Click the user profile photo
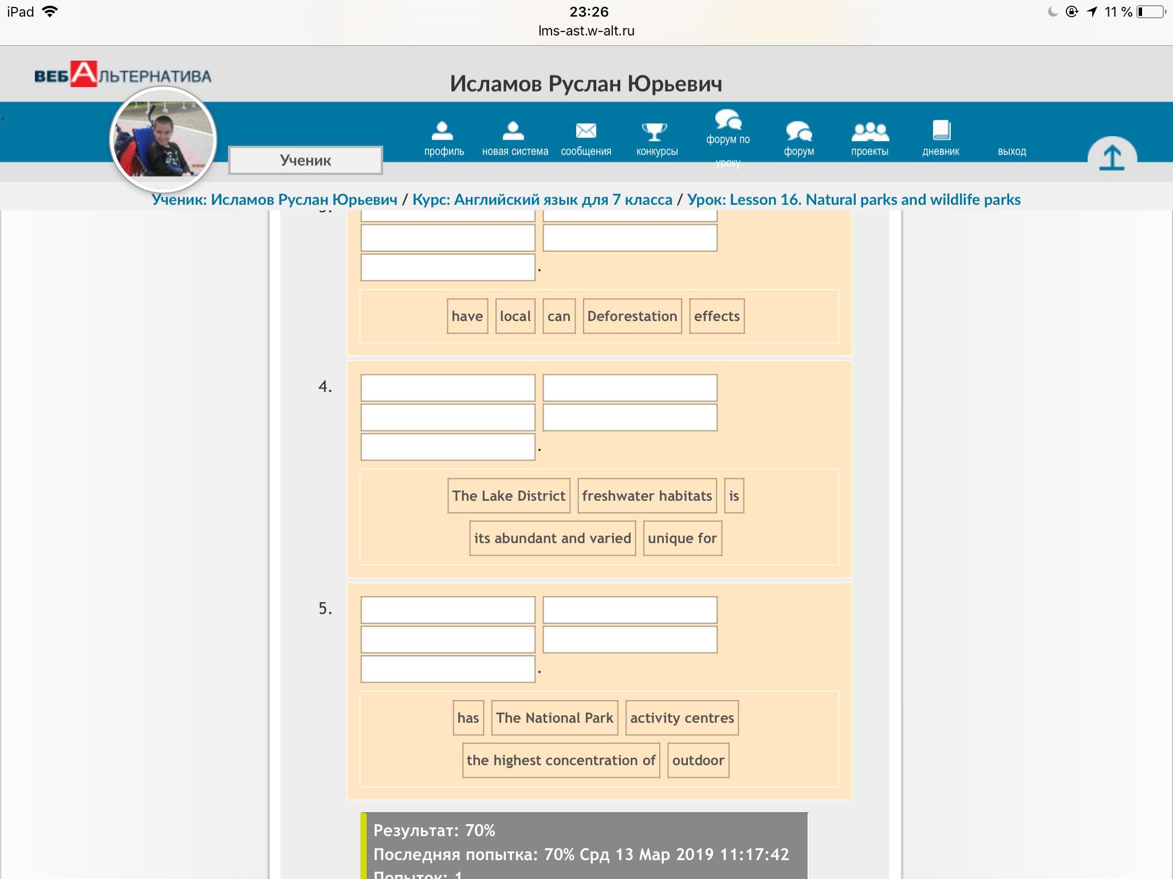 pos(163,139)
